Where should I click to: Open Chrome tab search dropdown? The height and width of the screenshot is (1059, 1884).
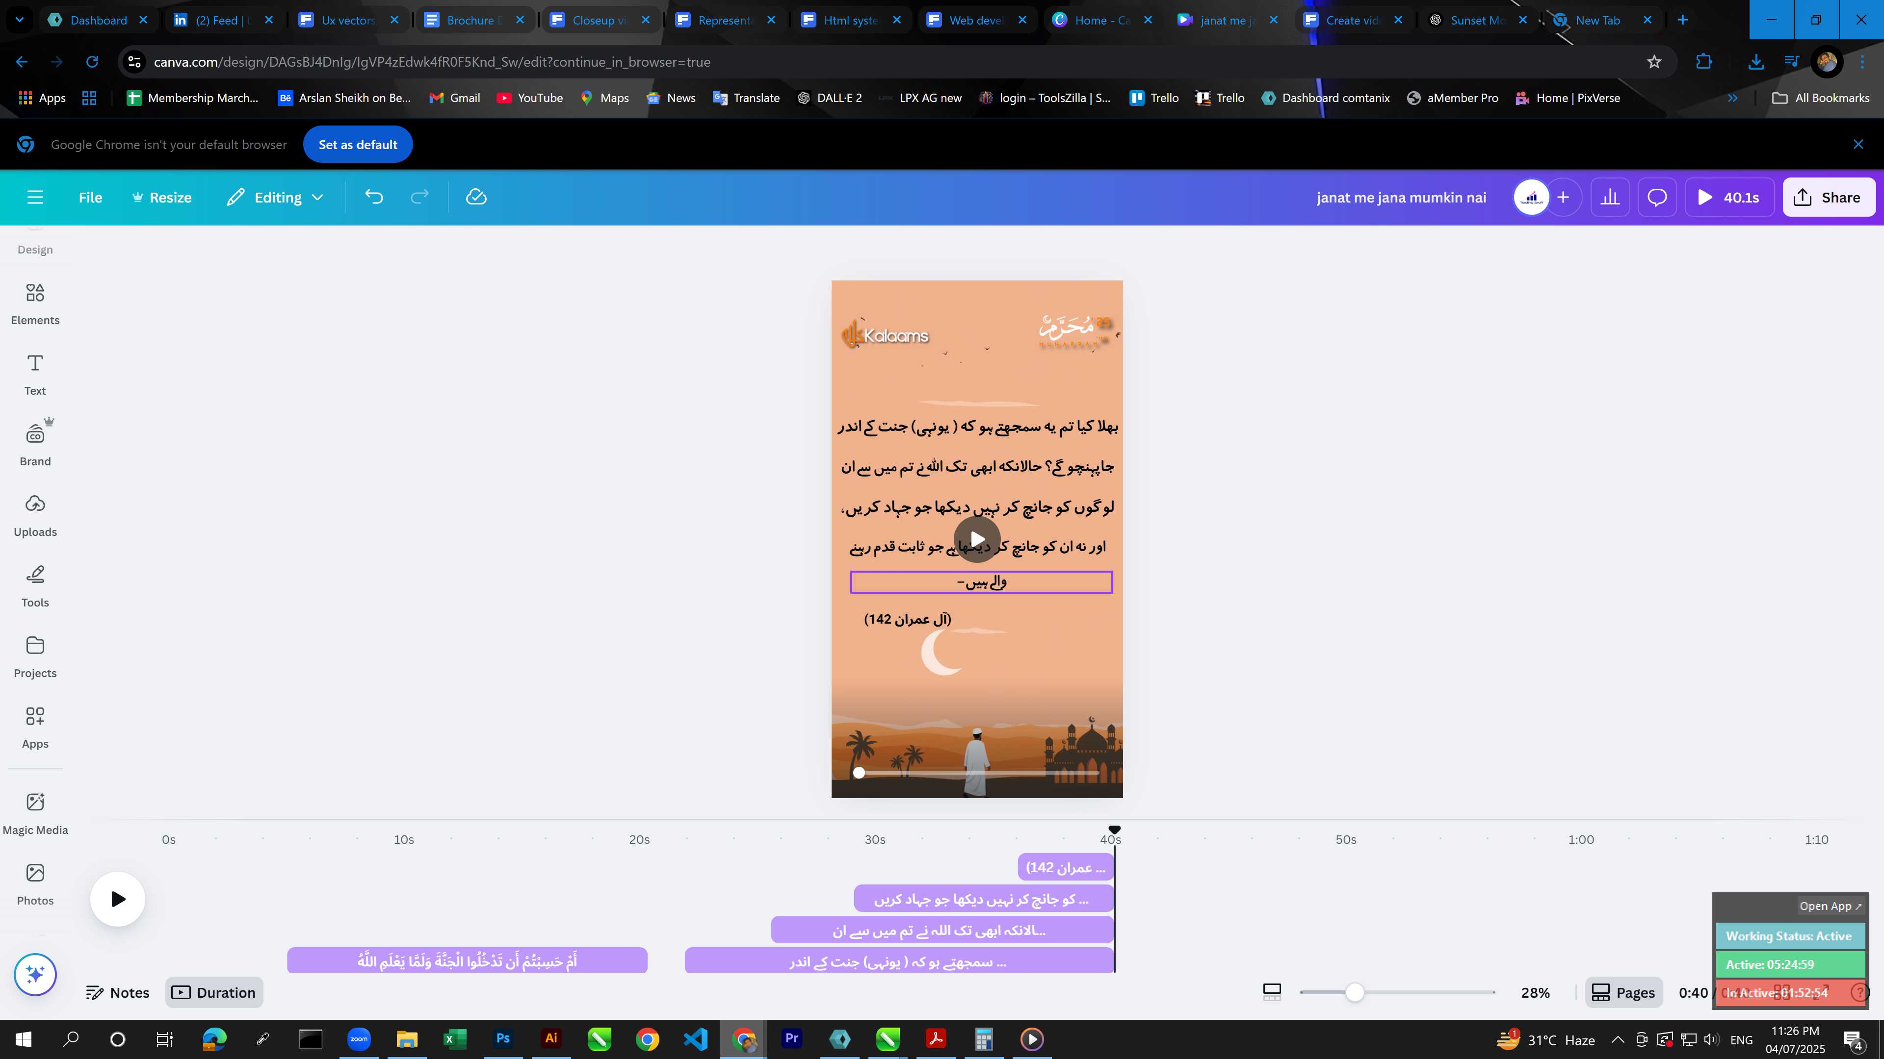20,20
